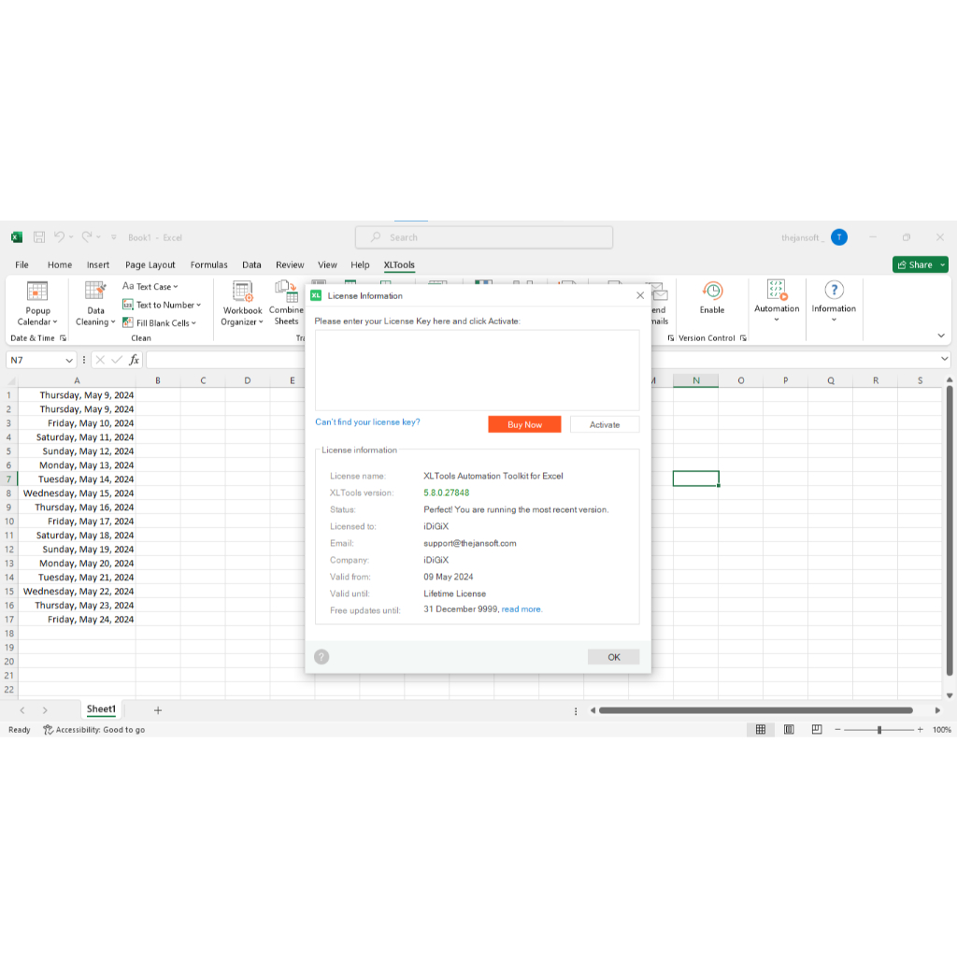Click the Enable version control icon
Viewport: 957px width, 957px height.
tap(712, 292)
